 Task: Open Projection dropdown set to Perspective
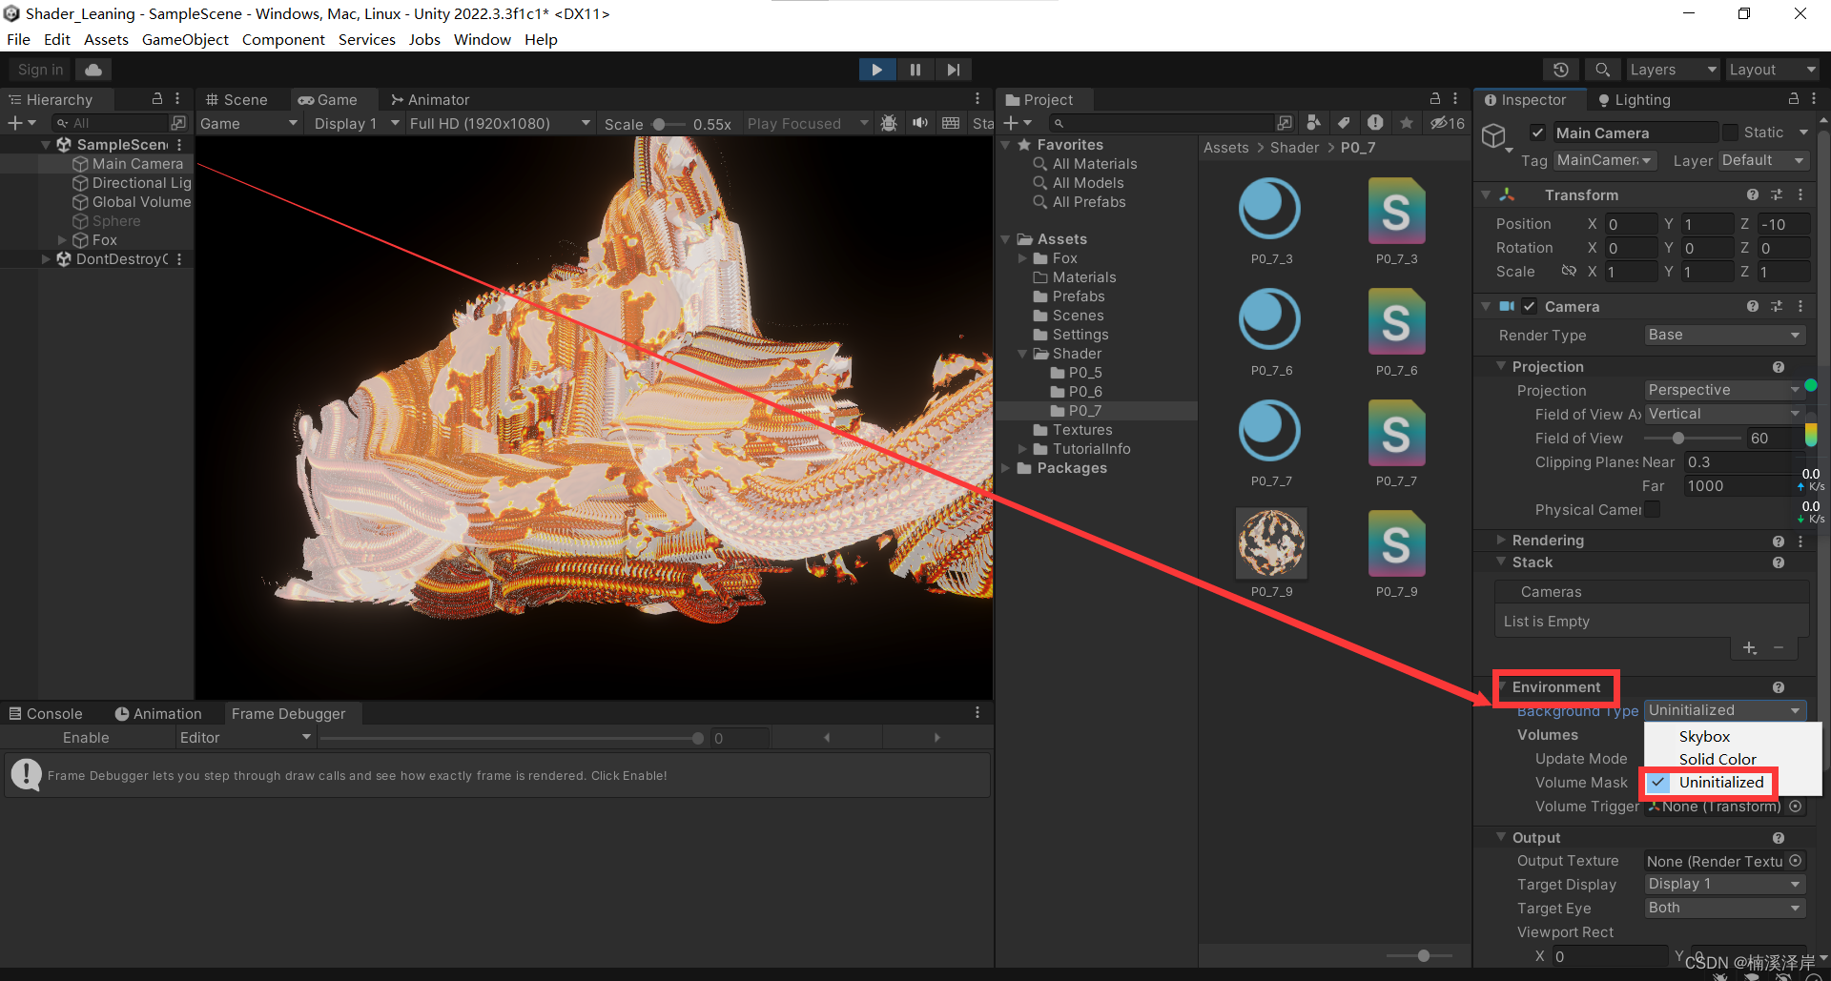(1723, 390)
